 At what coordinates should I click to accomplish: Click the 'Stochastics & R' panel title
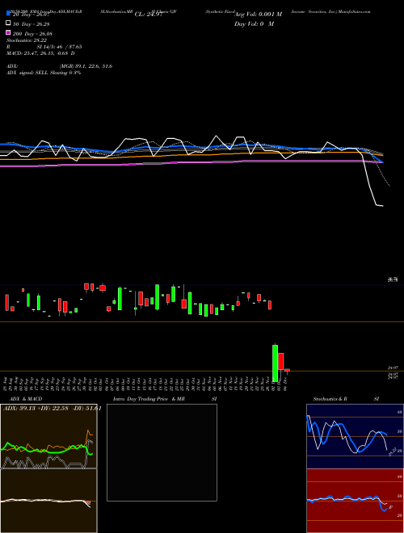pos(330,399)
